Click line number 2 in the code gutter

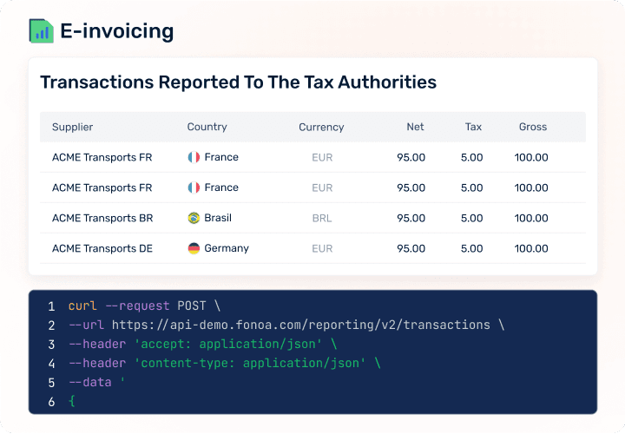(x=51, y=325)
